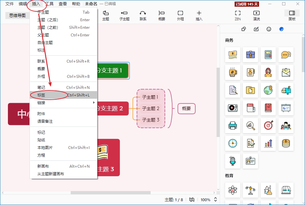Select the globe with pin sticker
Screen dimensions: 305x205
point(268,90)
